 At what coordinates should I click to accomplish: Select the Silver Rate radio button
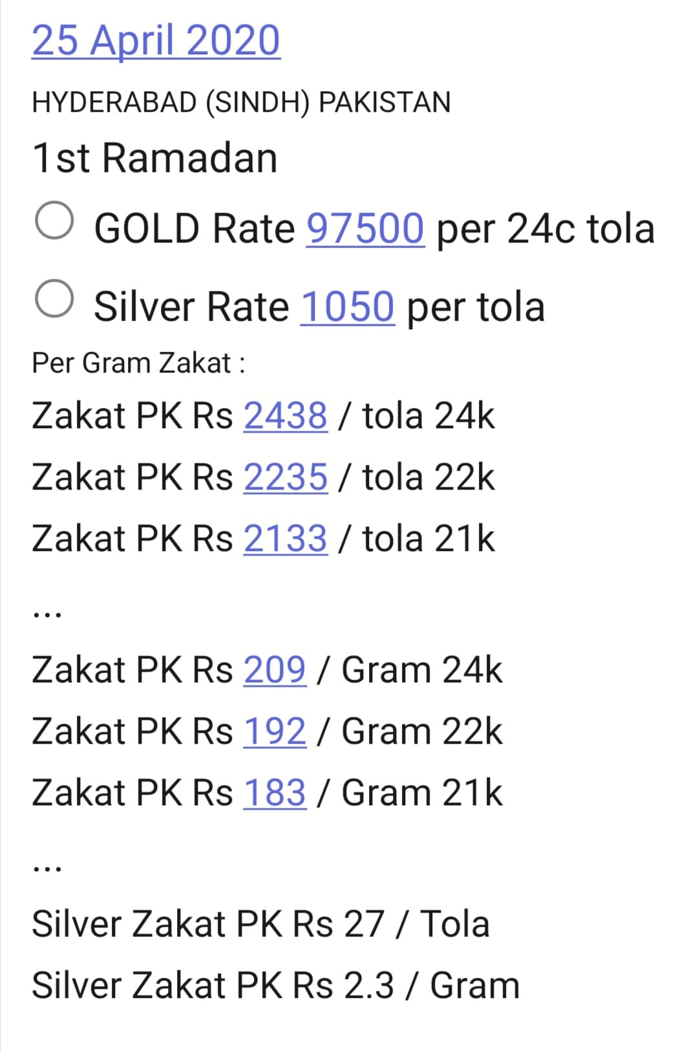(x=54, y=299)
